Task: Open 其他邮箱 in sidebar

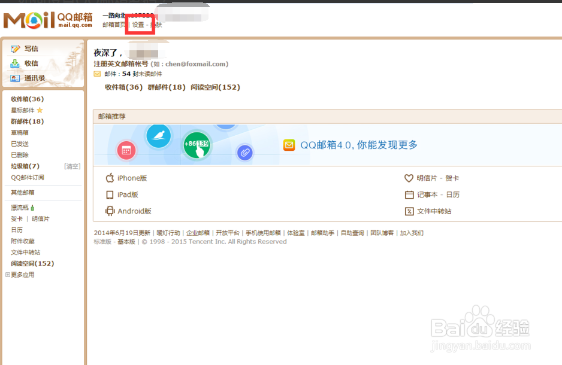Action: (23, 193)
